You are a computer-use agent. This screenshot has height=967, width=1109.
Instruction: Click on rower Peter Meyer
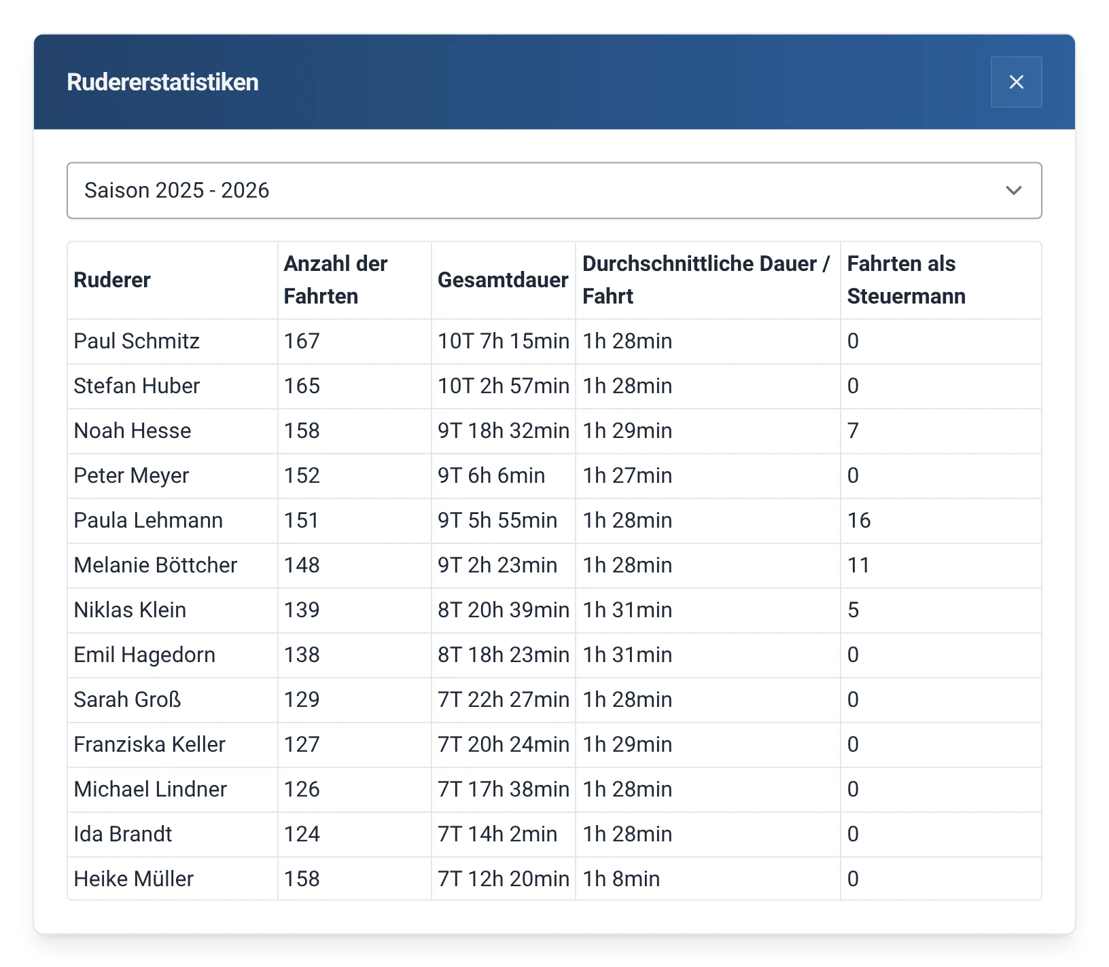(131, 475)
